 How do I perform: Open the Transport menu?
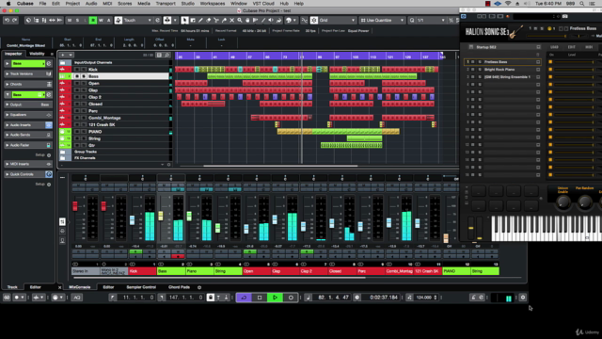(166, 4)
